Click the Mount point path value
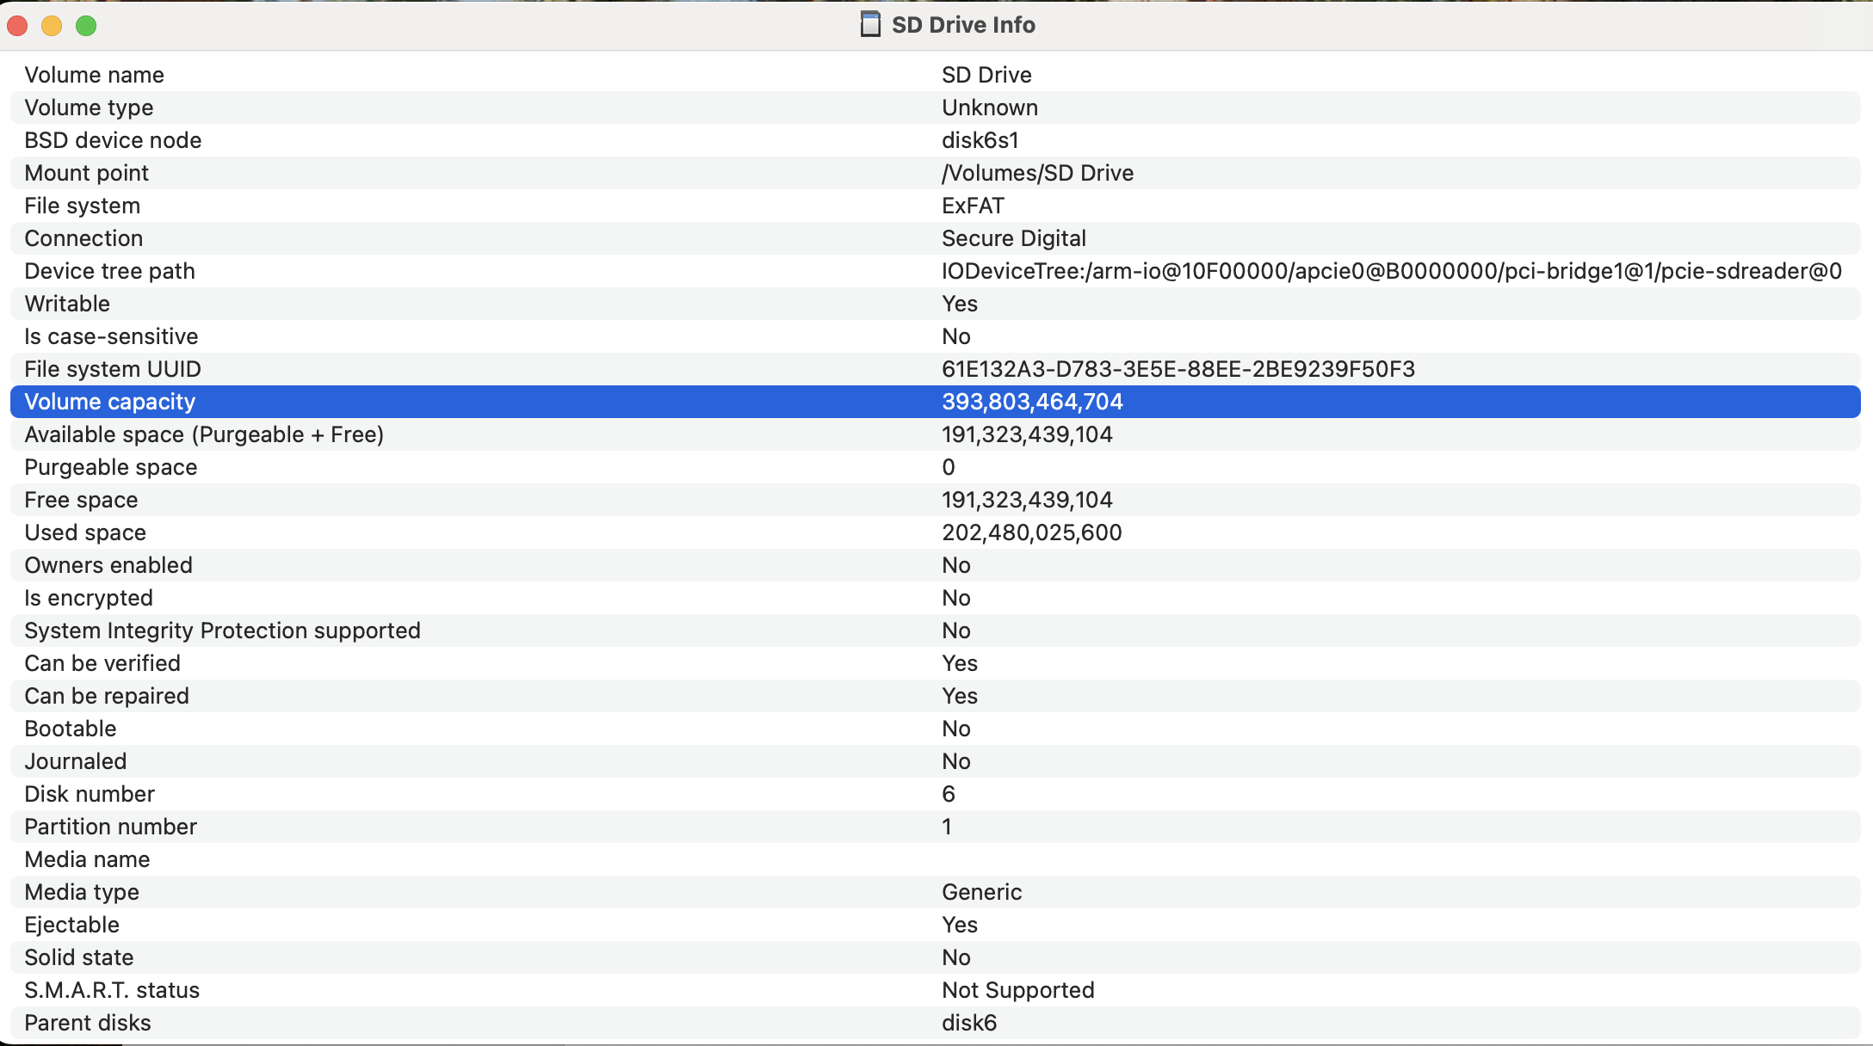1873x1046 pixels. (1037, 173)
